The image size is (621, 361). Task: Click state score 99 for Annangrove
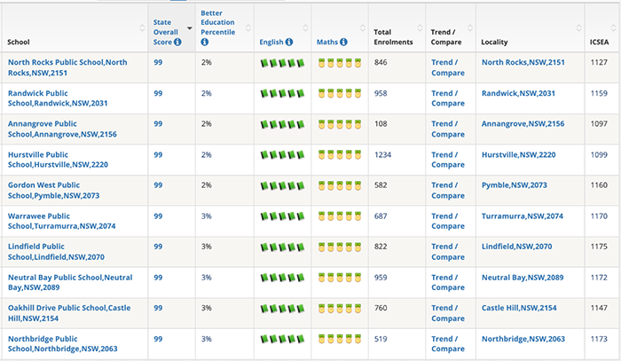pyautogui.click(x=158, y=124)
